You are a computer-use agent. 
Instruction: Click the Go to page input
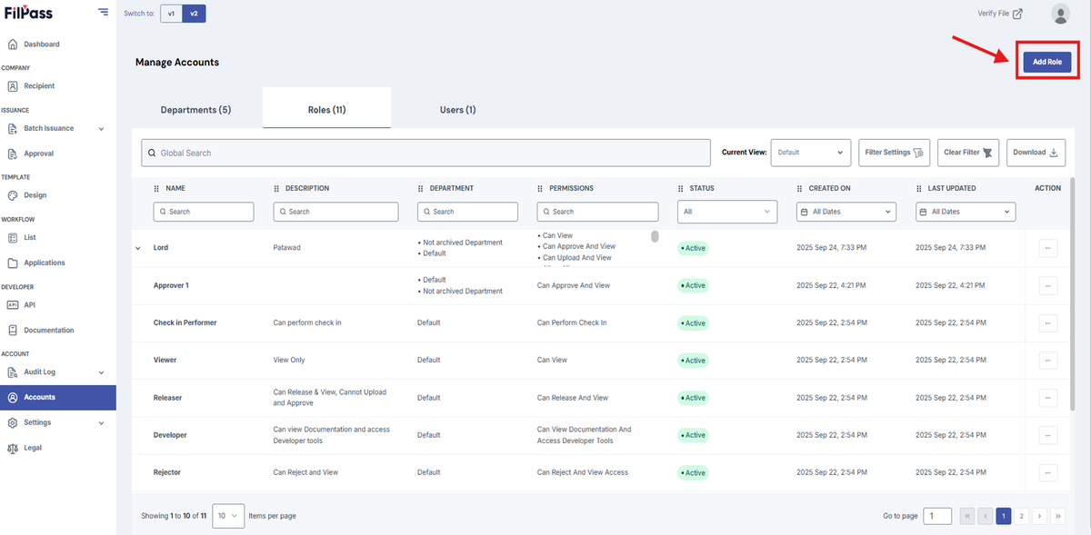coord(937,516)
